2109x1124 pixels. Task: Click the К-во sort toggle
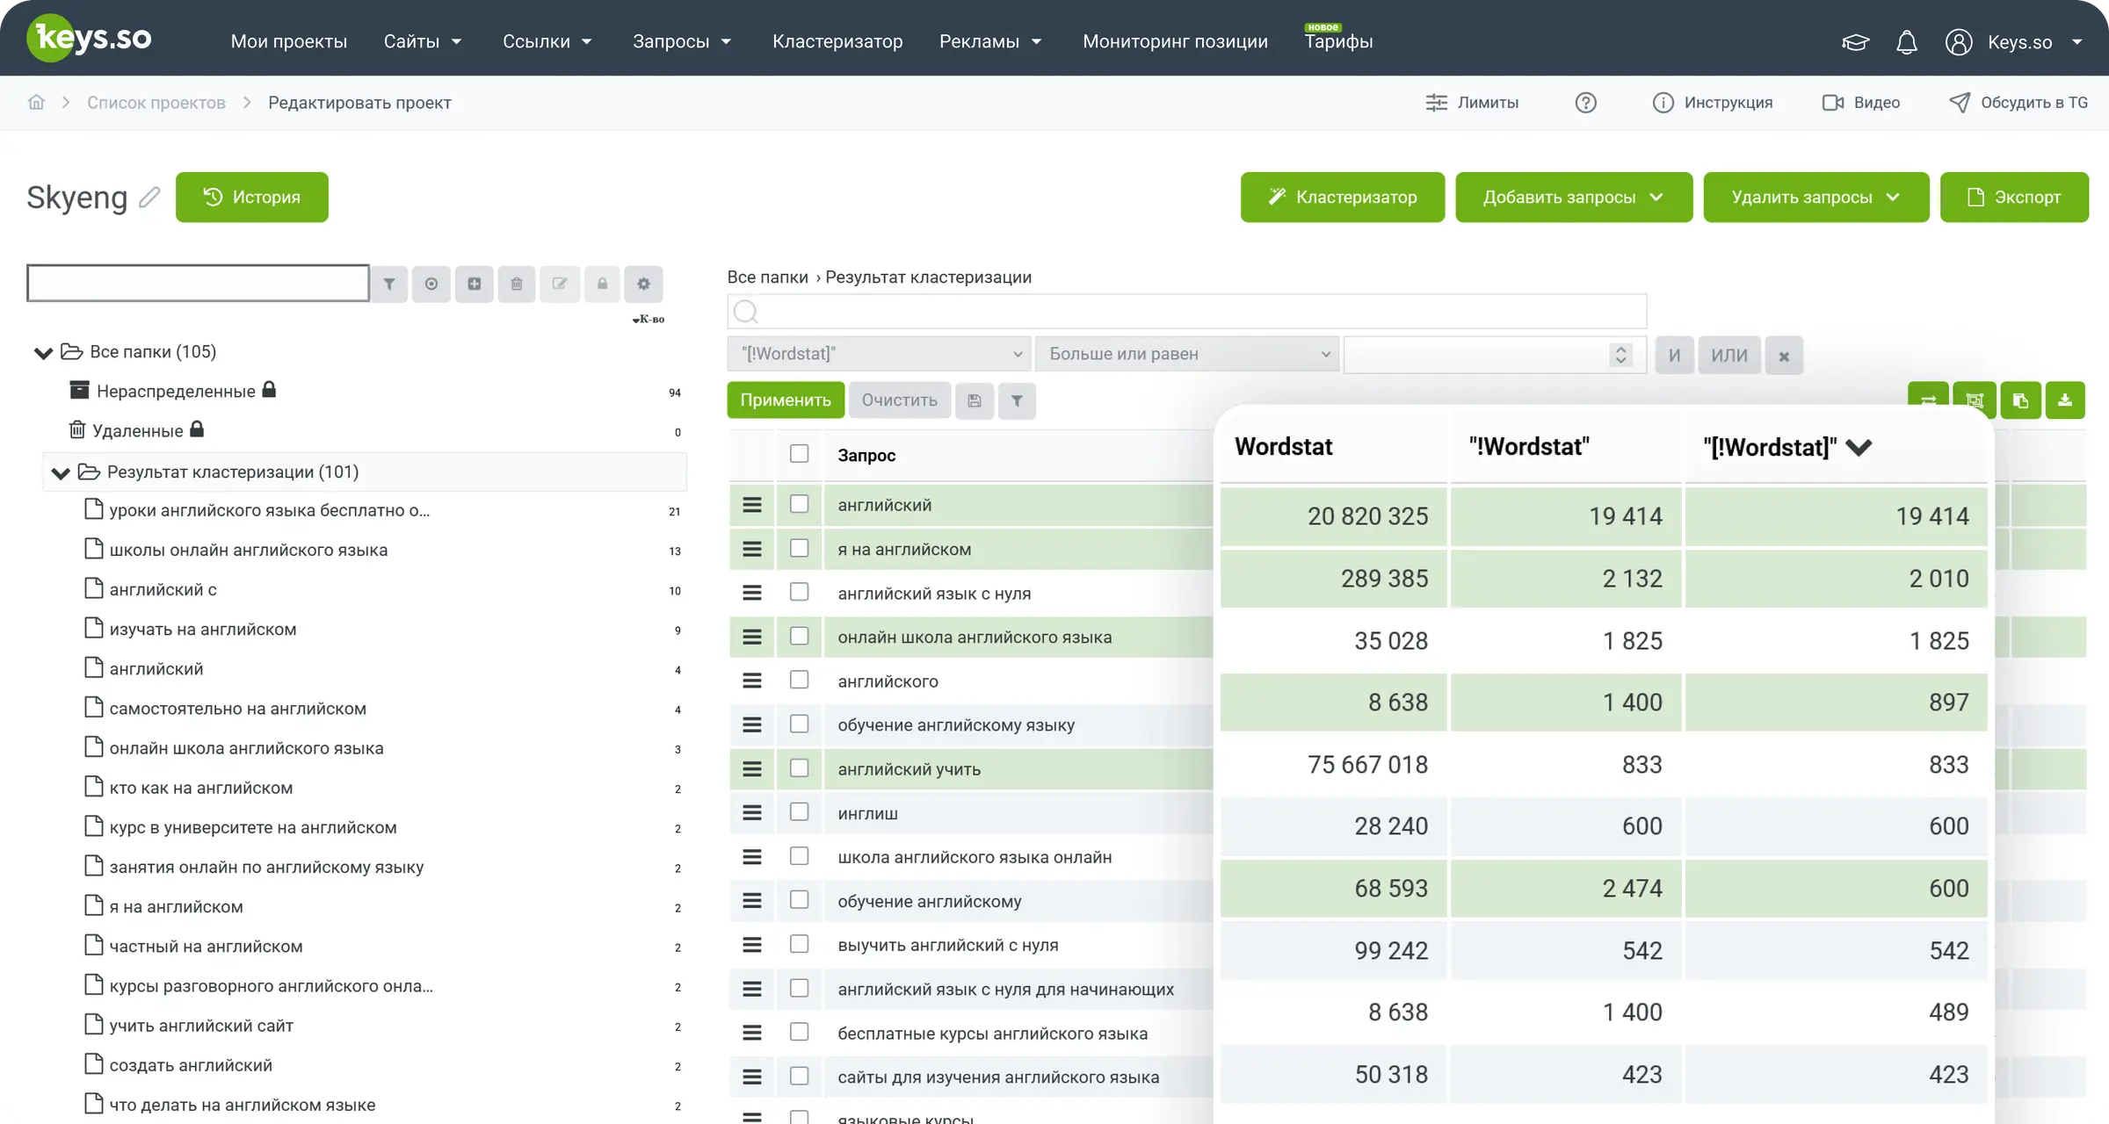(x=649, y=320)
